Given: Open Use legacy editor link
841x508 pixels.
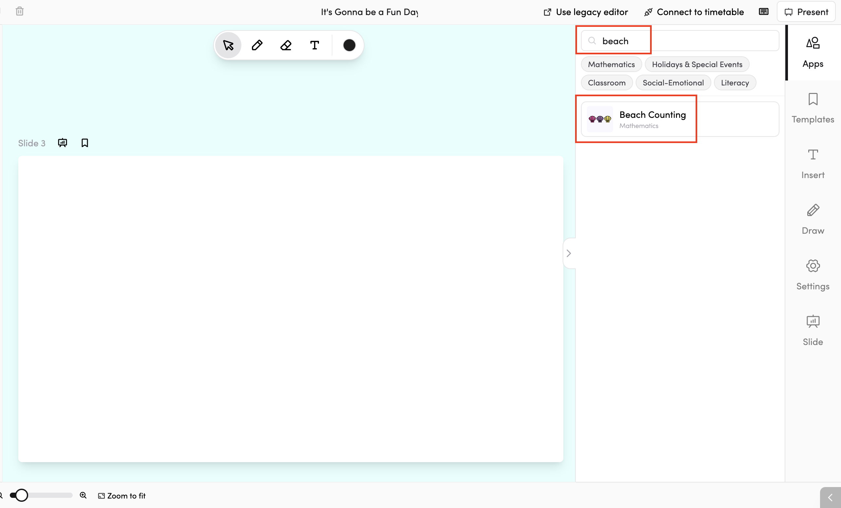Looking at the screenshot, I should [x=586, y=12].
